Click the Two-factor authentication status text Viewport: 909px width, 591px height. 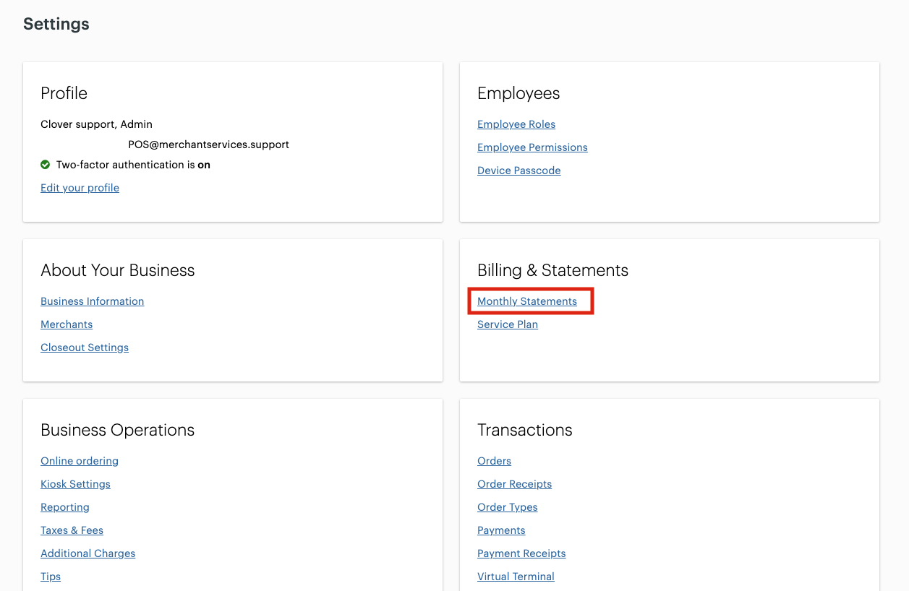pyautogui.click(x=133, y=165)
